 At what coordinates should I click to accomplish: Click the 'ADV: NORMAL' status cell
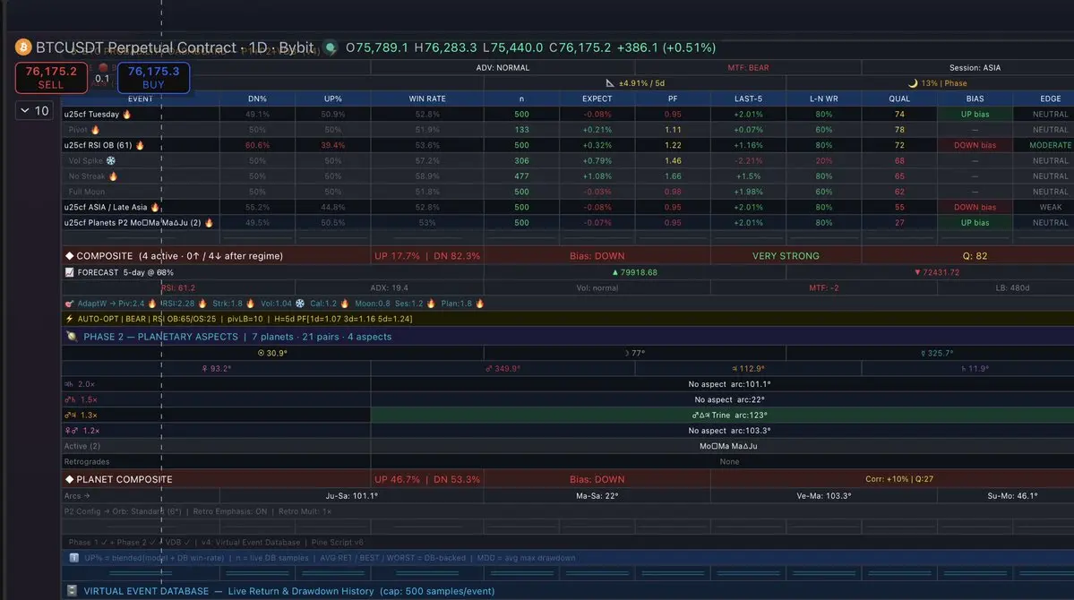503,68
